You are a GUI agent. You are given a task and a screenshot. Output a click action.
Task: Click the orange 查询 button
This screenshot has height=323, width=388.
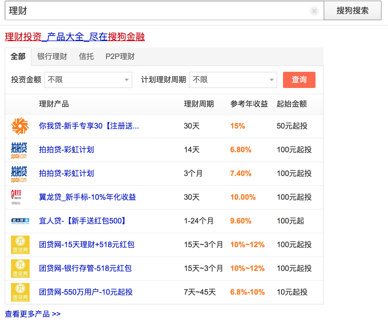point(299,80)
